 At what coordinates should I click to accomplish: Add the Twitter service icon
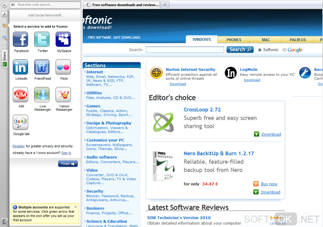[x=42, y=39]
